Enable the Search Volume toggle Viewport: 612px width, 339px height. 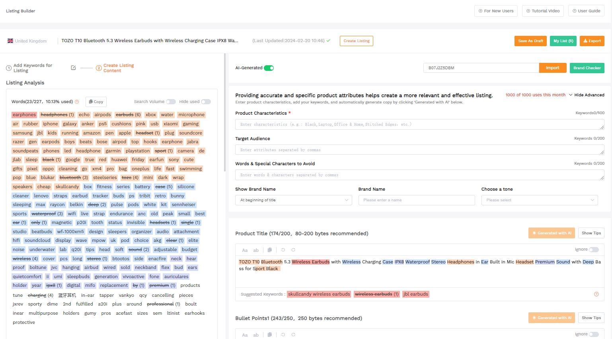[171, 101]
